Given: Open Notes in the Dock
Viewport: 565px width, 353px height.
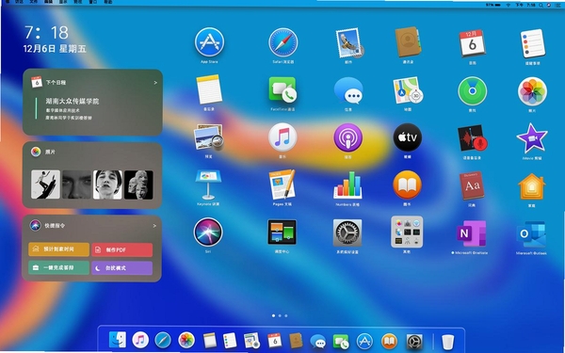Looking at the screenshot, I should tap(209, 340).
